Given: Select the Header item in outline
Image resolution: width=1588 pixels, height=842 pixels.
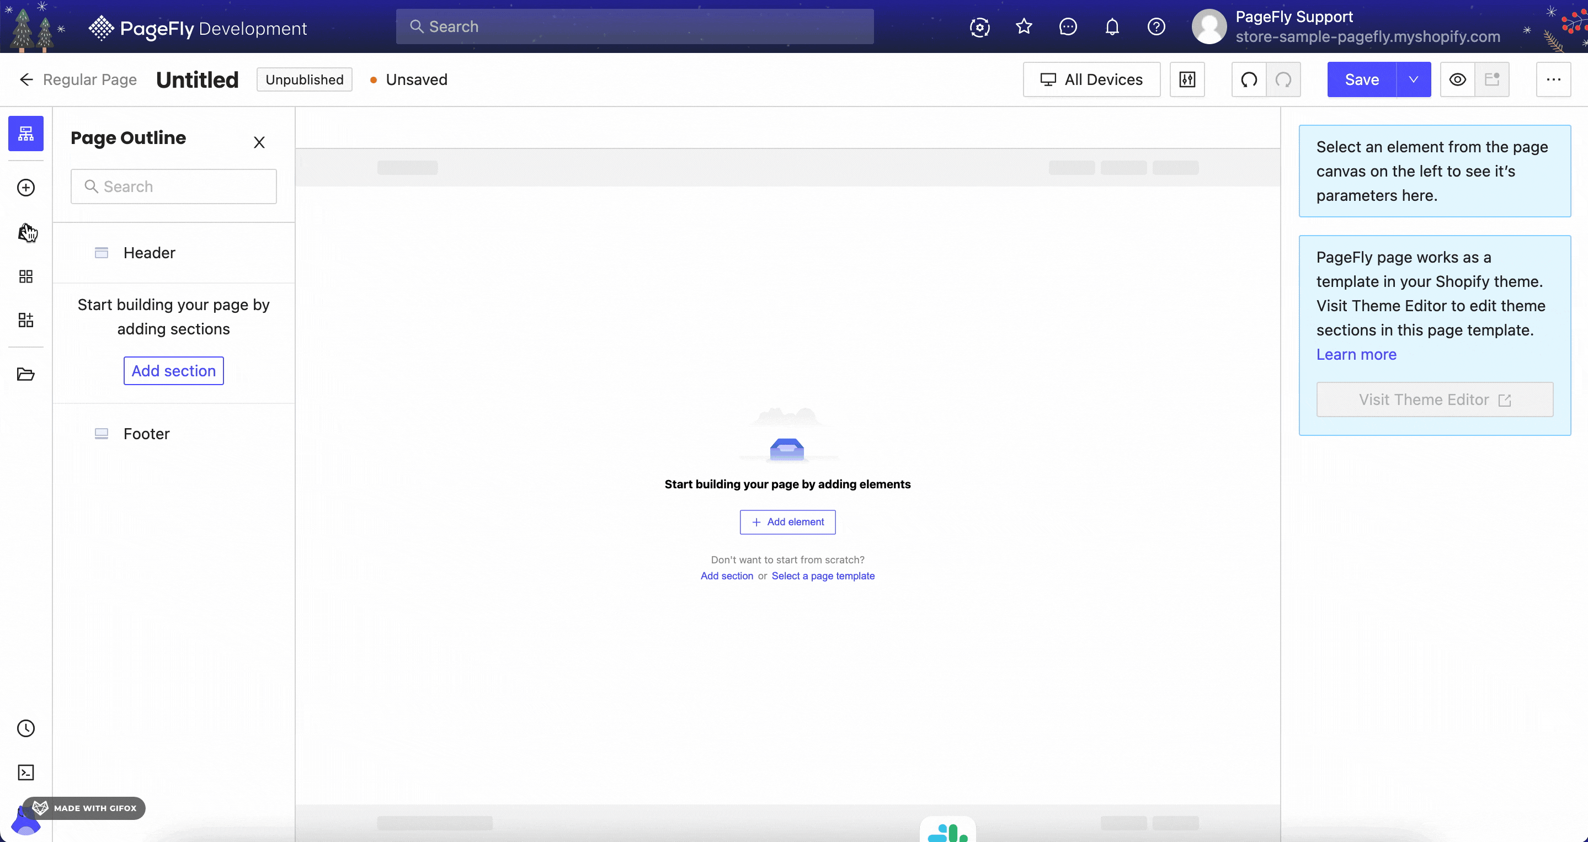Looking at the screenshot, I should click(174, 253).
